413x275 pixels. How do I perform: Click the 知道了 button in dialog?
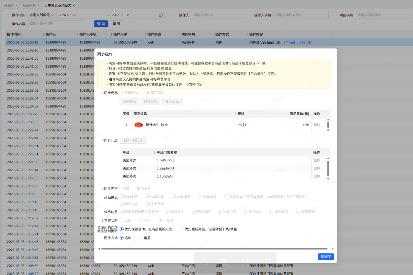click(326, 257)
